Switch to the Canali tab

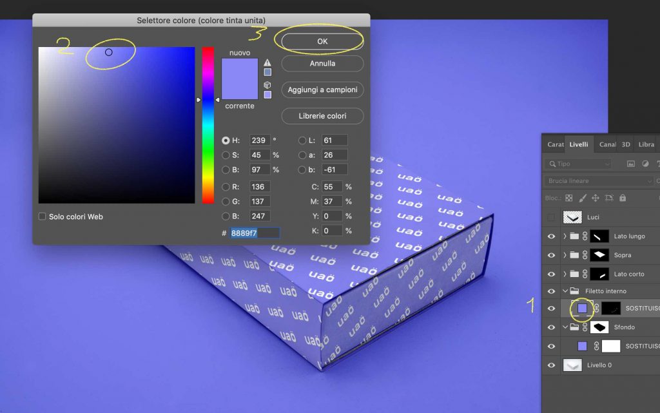607,144
